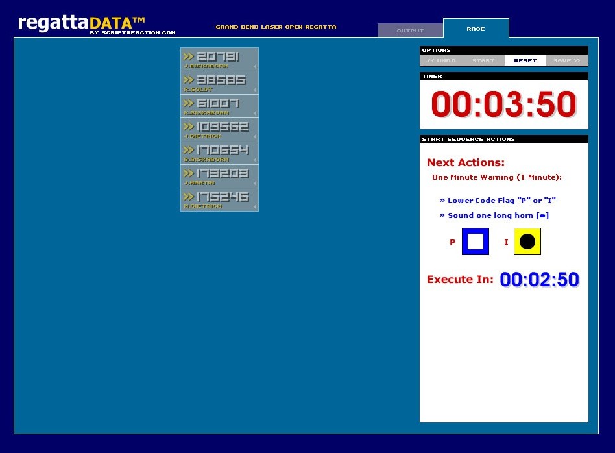Image resolution: width=615 pixels, height=453 pixels.
Task: Click the sailor name K.BISKABORN
Action: pos(207,113)
